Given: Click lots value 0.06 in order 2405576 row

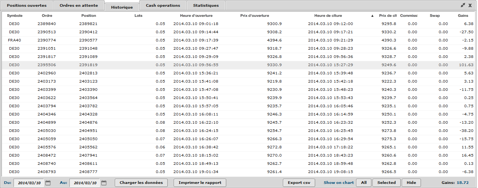Looking at the screenshot, I should tap(161, 147).
